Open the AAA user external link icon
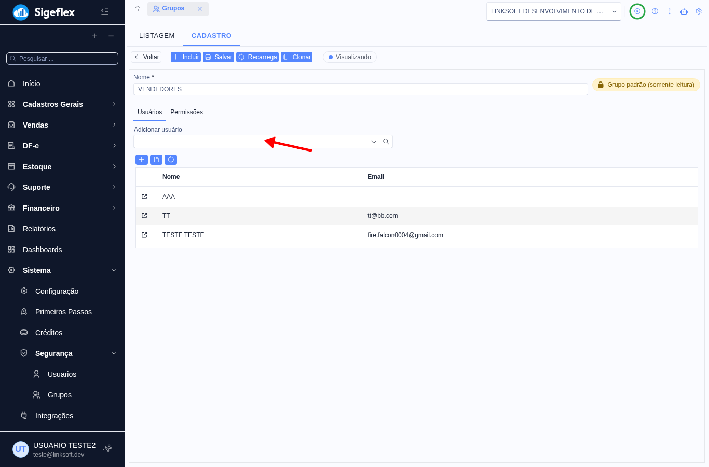The image size is (709, 467). pyautogui.click(x=144, y=197)
